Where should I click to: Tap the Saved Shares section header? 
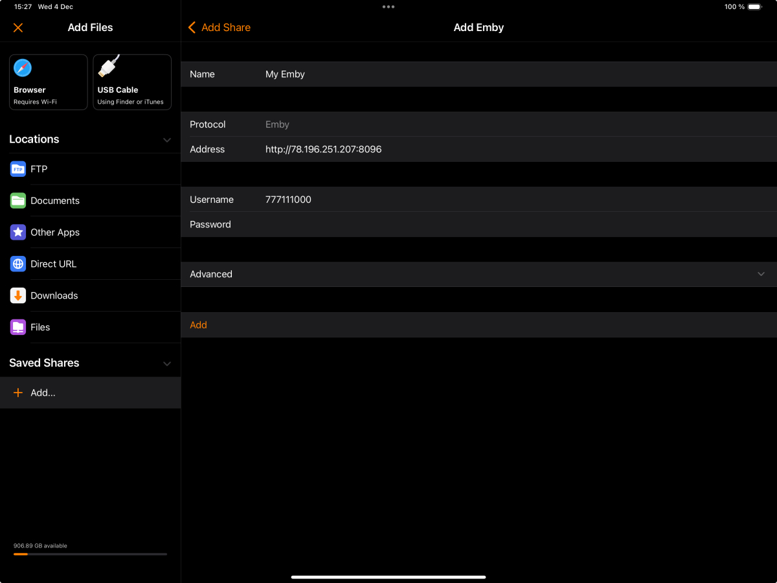pos(44,363)
